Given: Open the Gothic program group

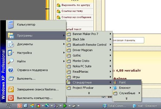Looking at the screenshot, I should (x=89, y=55).
